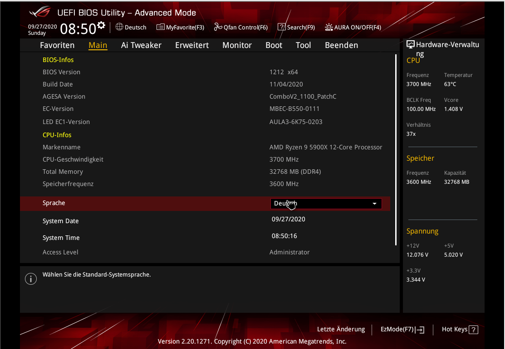Screen dimensions: 505x349
Task: Click the LED EC1-Version label
Action: click(66, 122)
